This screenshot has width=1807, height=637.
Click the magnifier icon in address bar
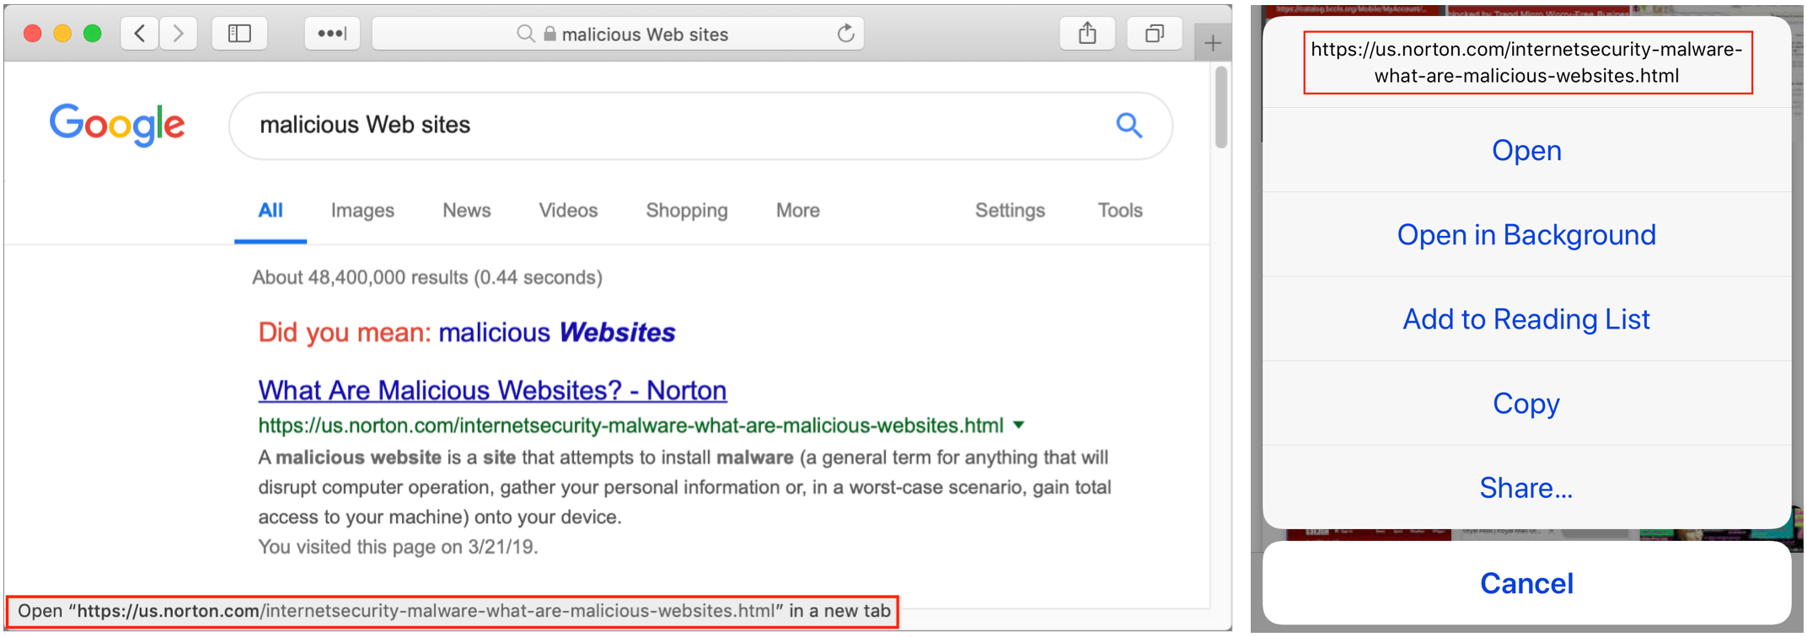tap(525, 34)
